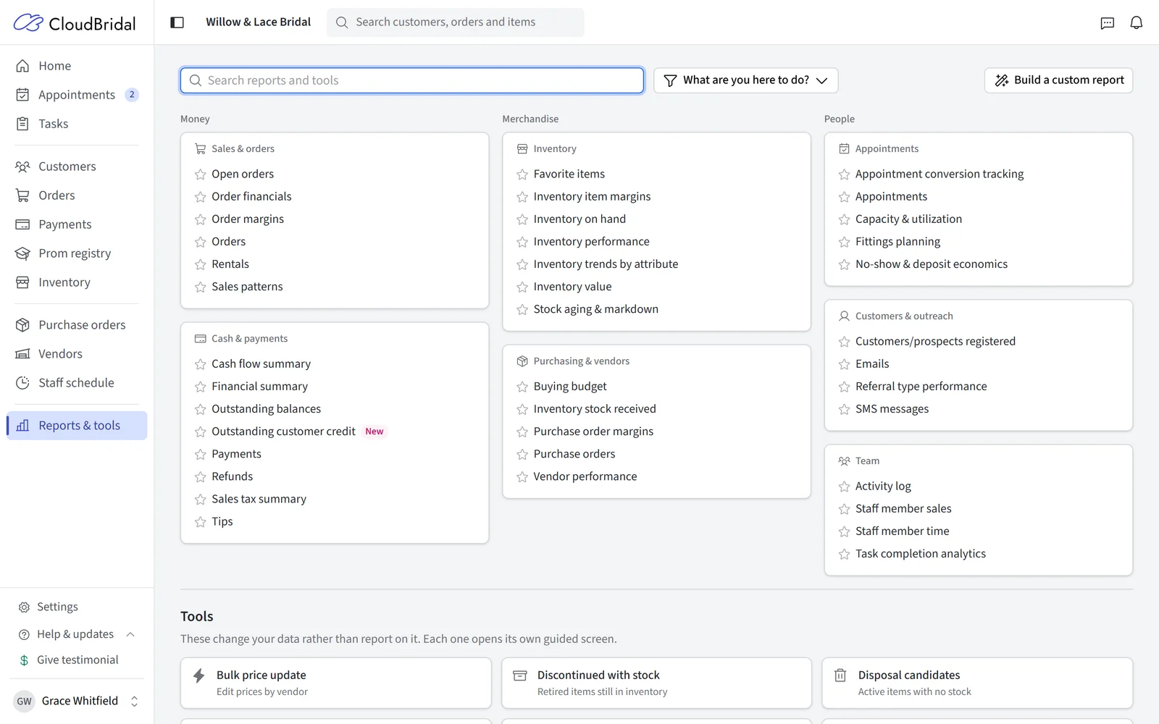Star the Inventory on hand report
Viewport: 1159px width, 724px height.
[522, 219]
